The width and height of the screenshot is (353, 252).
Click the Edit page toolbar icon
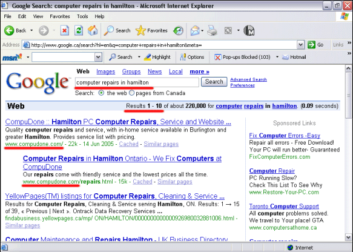coord(228,30)
